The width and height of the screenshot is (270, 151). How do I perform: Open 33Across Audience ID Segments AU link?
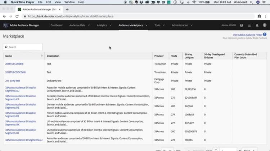coord(24,140)
